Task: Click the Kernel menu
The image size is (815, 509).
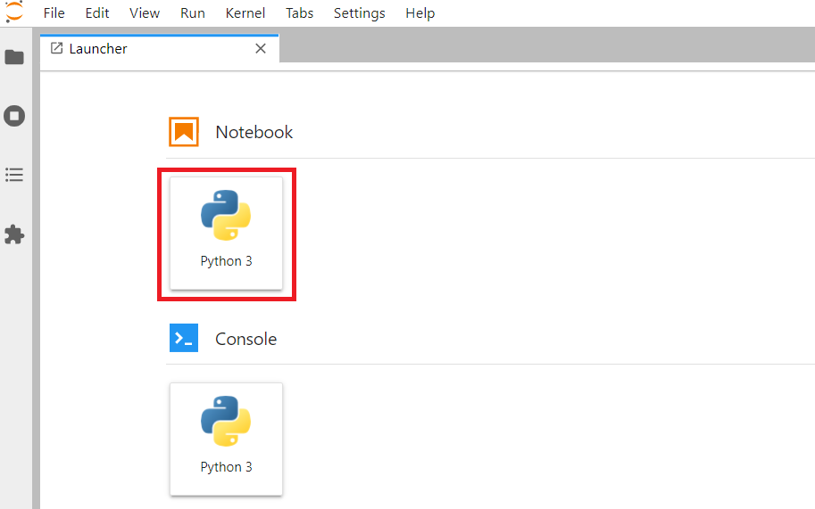Action: [x=245, y=13]
